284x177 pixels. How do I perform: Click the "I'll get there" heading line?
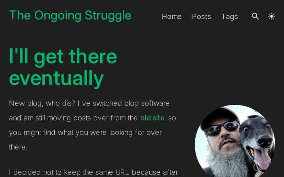coord(63,57)
